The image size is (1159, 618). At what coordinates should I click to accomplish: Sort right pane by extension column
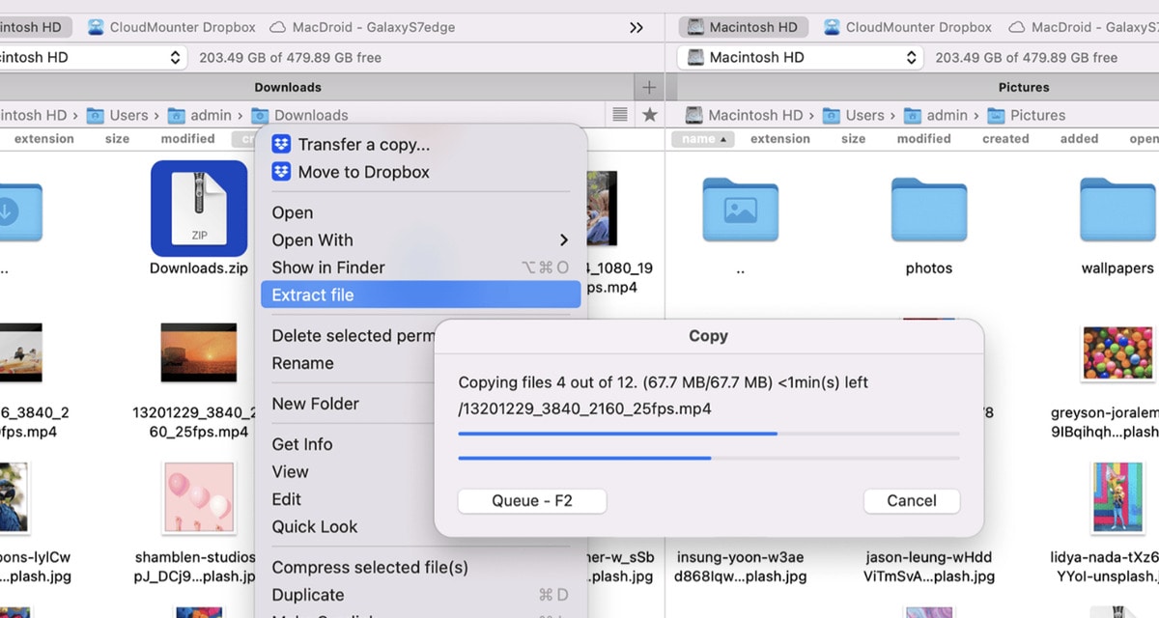780,139
